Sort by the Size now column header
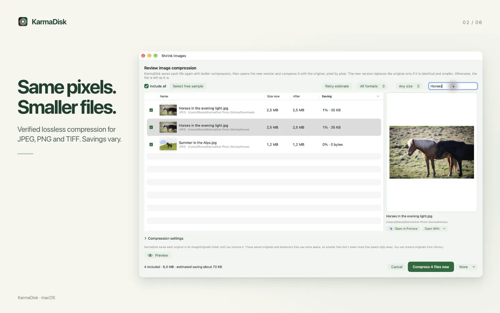500x313 pixels. click(273, 96)
